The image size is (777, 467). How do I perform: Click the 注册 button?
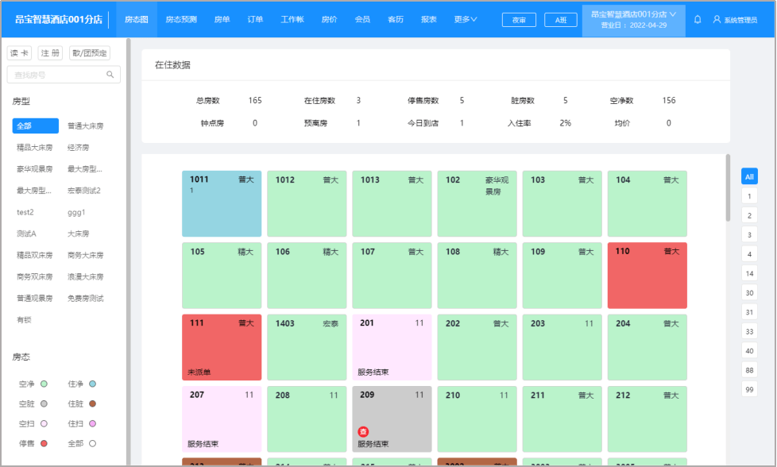tap(50, 53)
